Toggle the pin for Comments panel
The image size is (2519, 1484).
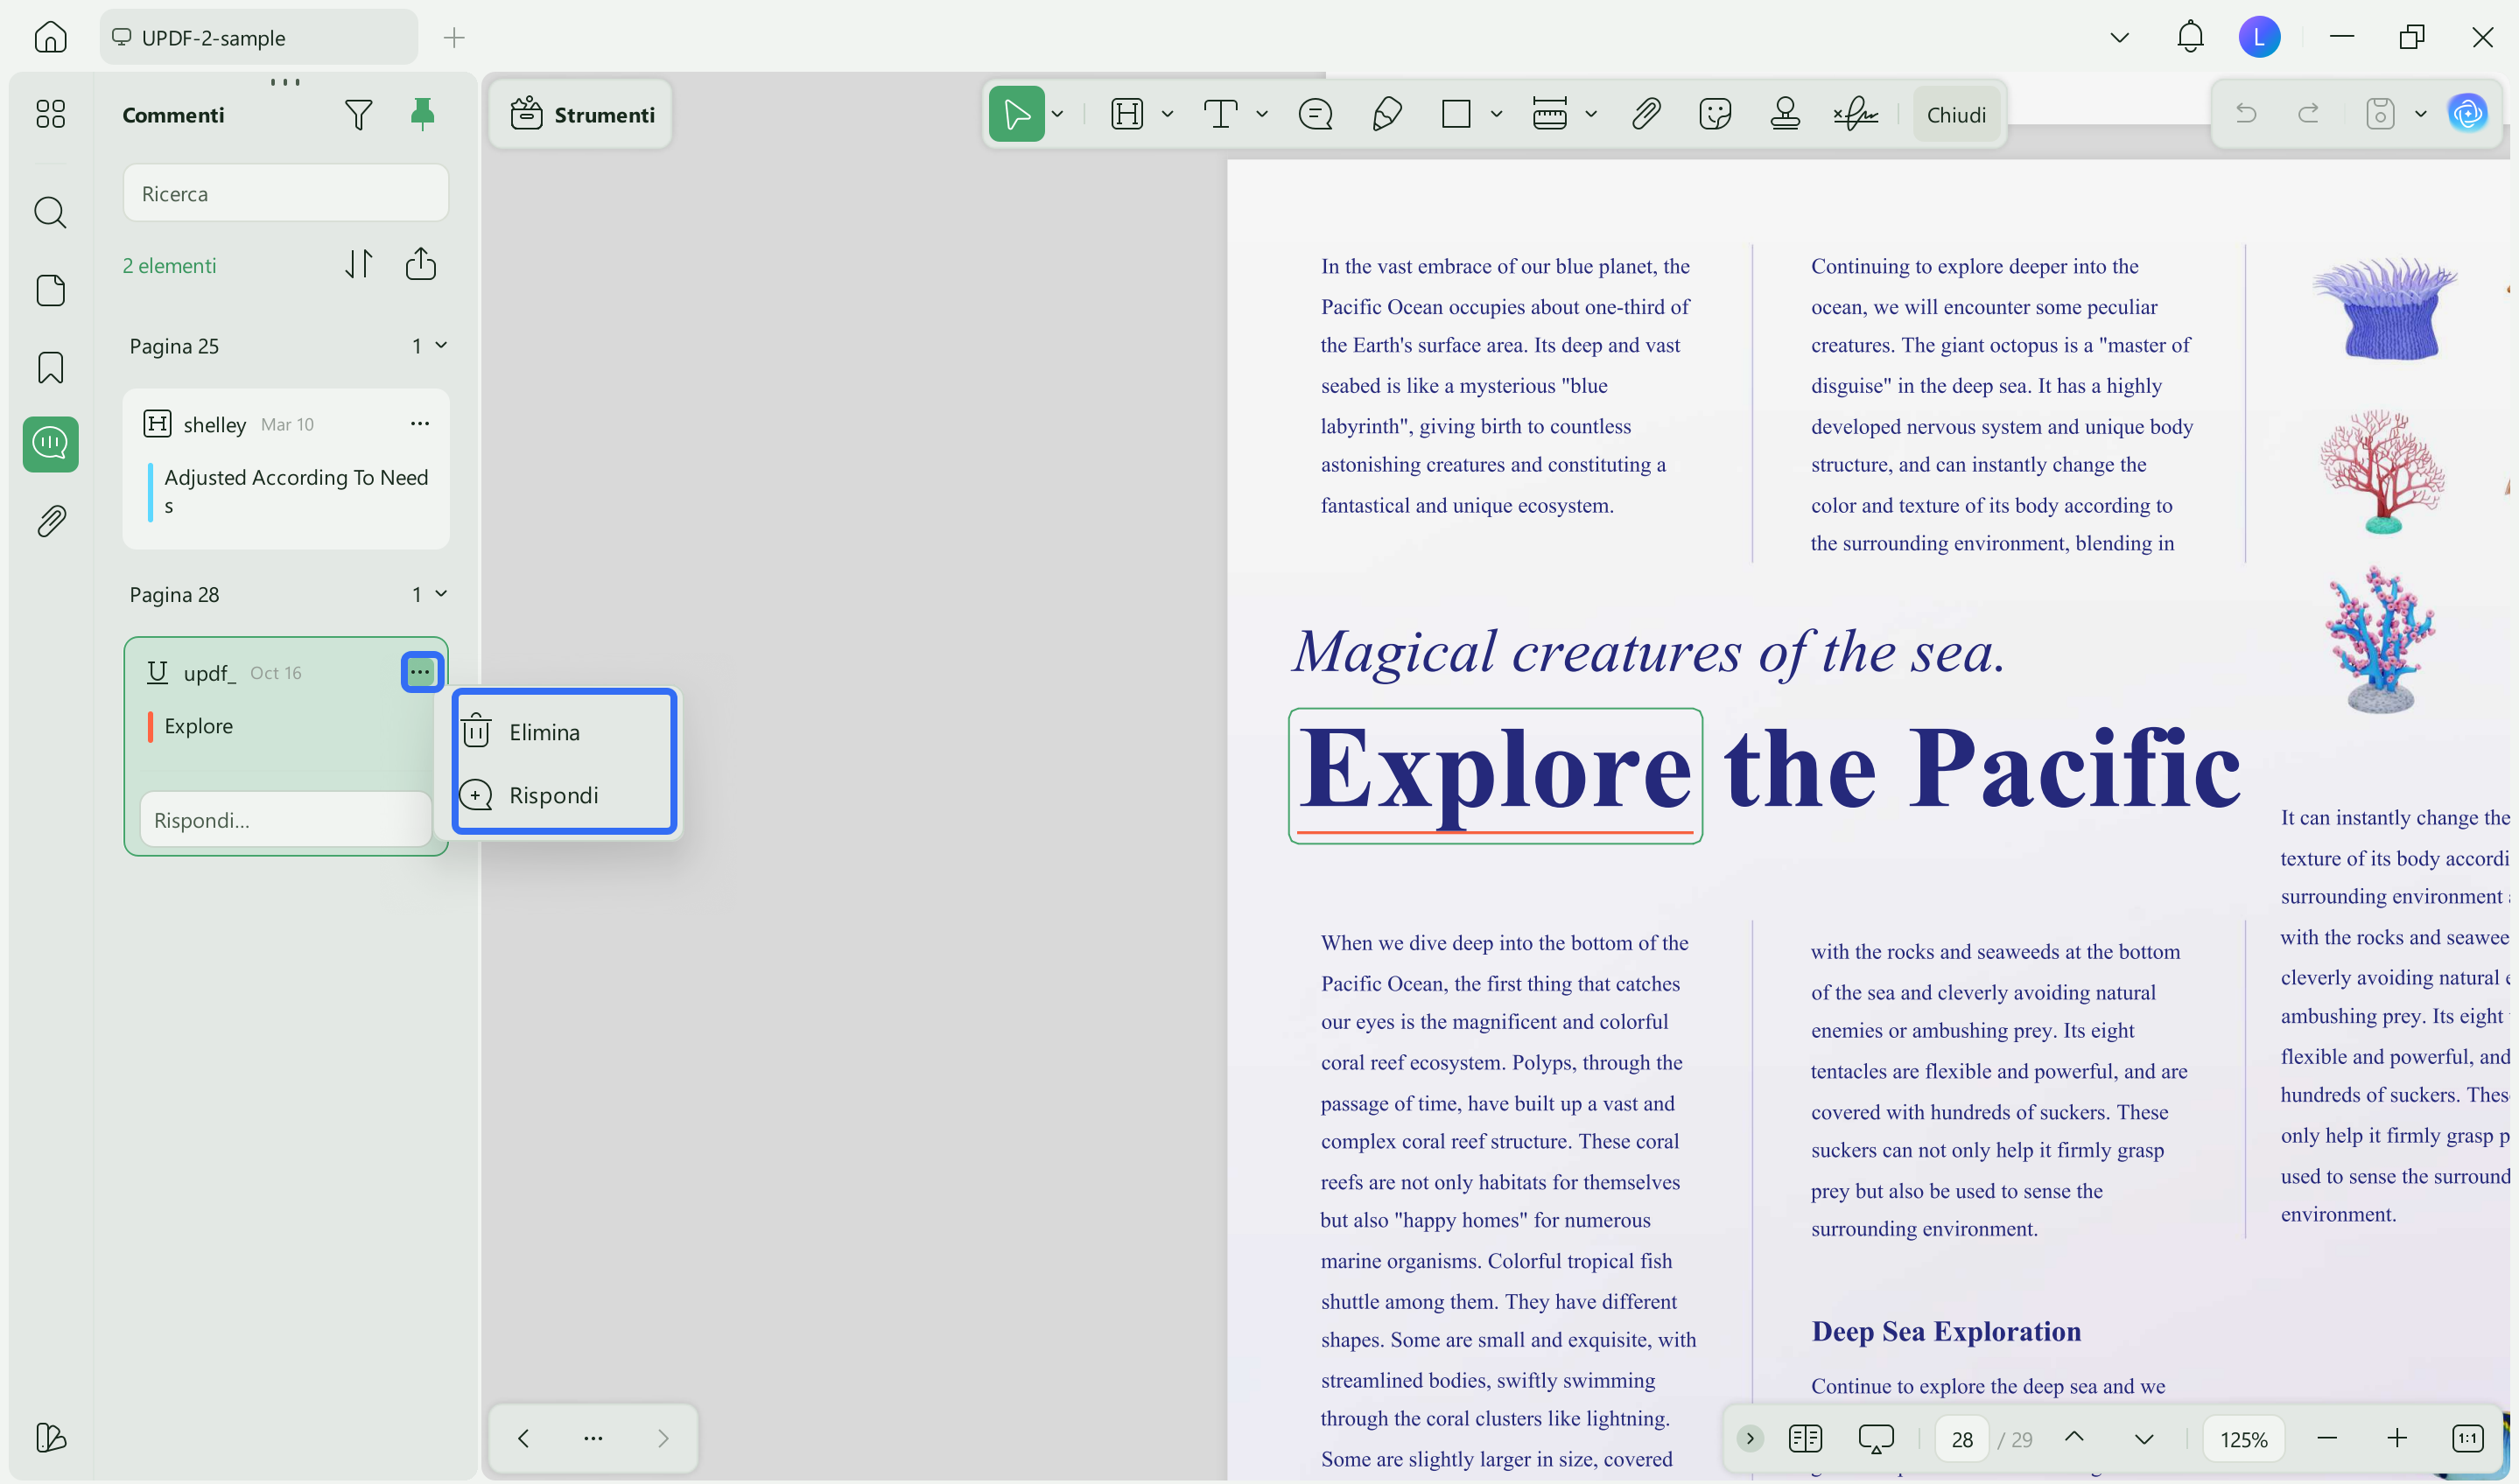tap(423, 114)
